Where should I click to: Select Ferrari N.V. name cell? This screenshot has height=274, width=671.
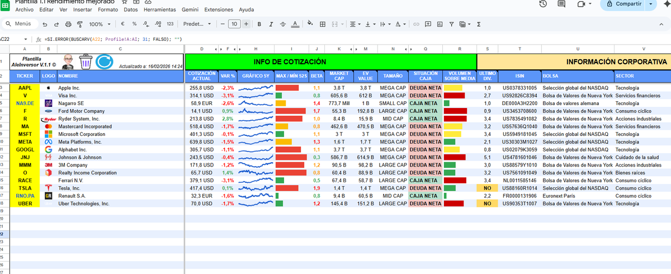[x=120, y=181]
